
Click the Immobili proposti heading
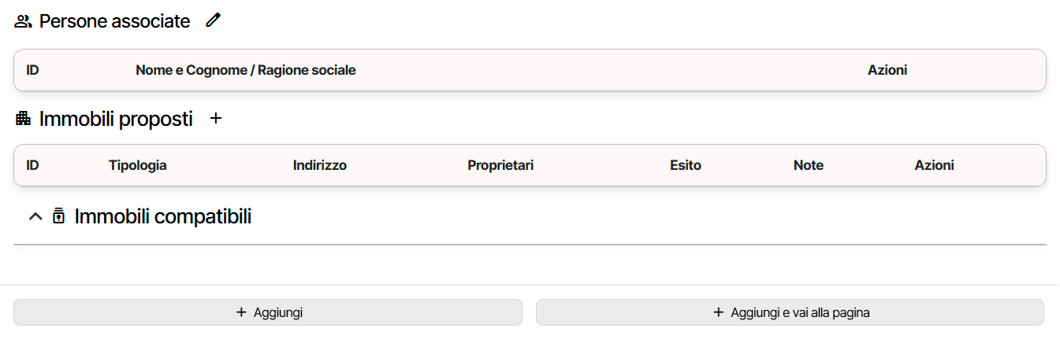[x=116, y=119]
